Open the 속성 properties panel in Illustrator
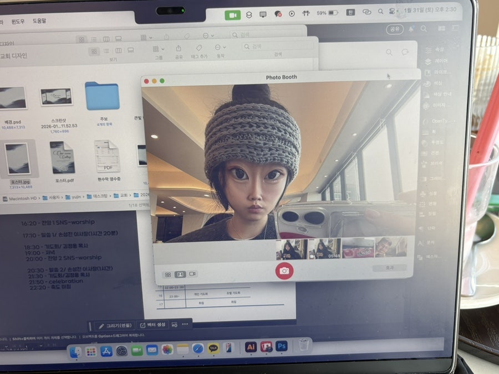Image resolution: width=499 pixels, height=374 pixels. [x=435, y=50]
